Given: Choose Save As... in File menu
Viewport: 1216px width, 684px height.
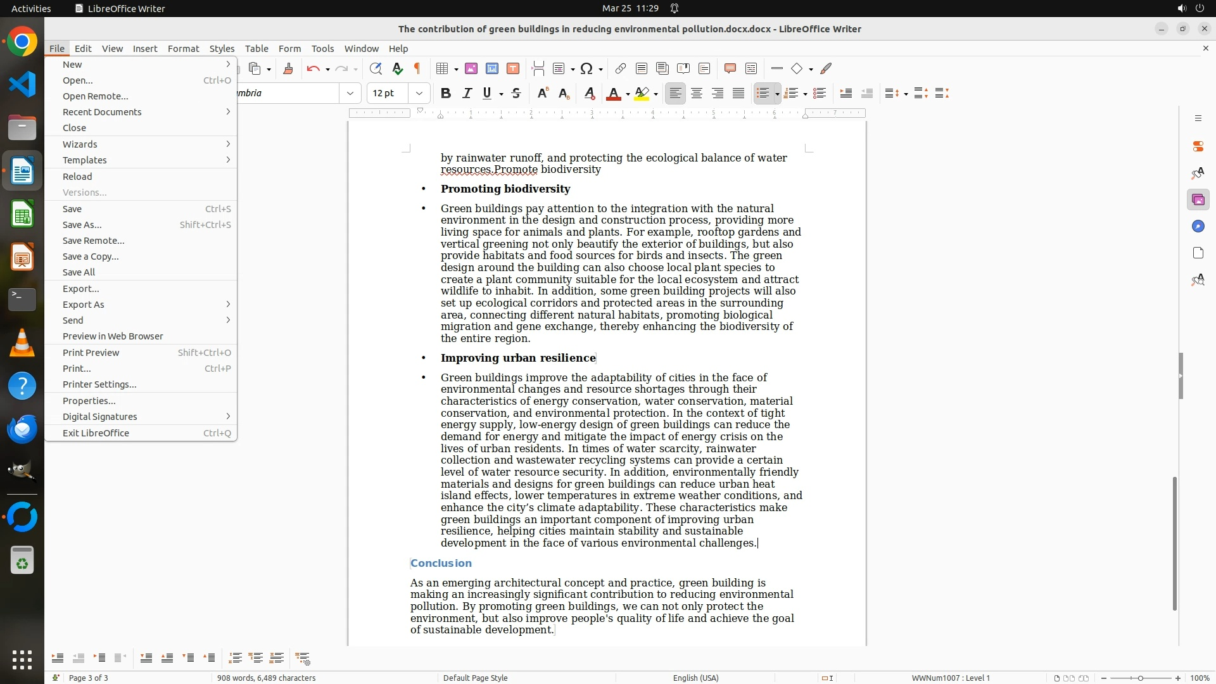Looking at the screenshot, I should [82, 225].
